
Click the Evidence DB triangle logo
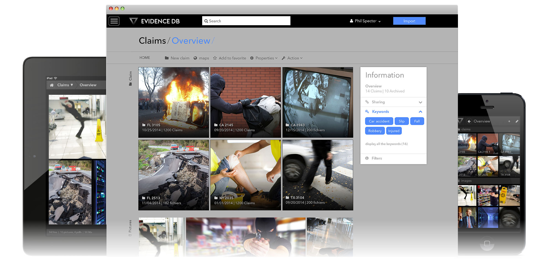tap(133, 21)
